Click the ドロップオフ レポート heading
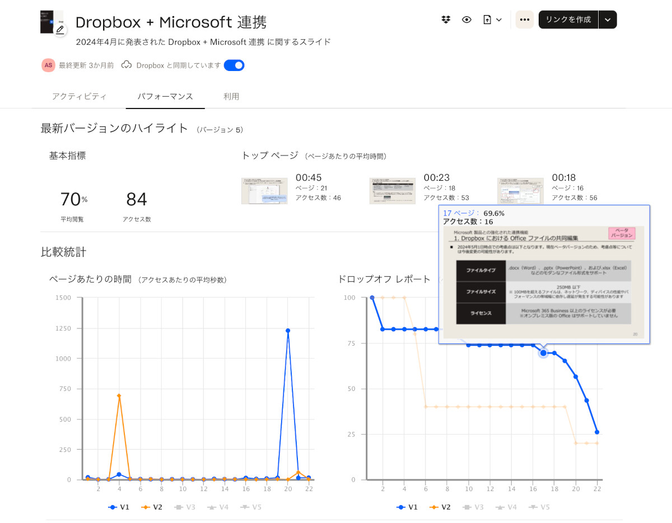The height and width of the screenshot is (523, 672). (x=384, y=279)
